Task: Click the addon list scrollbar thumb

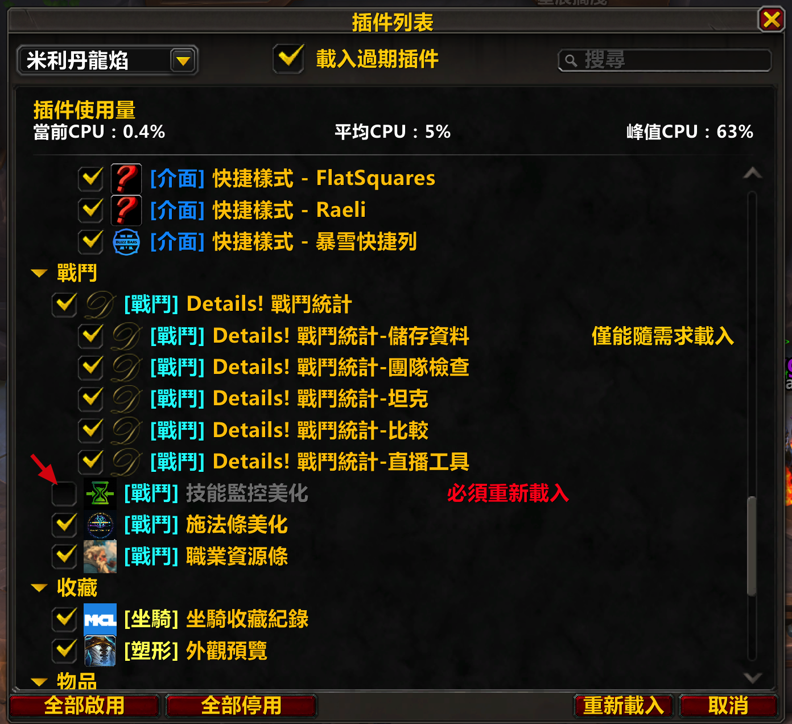Action: (752, 546)
